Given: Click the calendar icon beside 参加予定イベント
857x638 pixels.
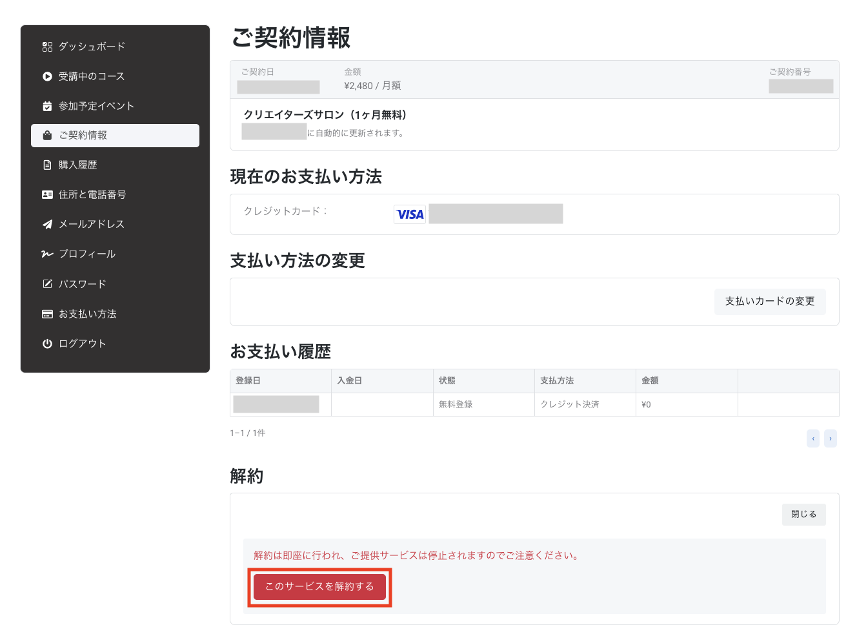Looking at the screenshot, I should (x=47, y=106).
